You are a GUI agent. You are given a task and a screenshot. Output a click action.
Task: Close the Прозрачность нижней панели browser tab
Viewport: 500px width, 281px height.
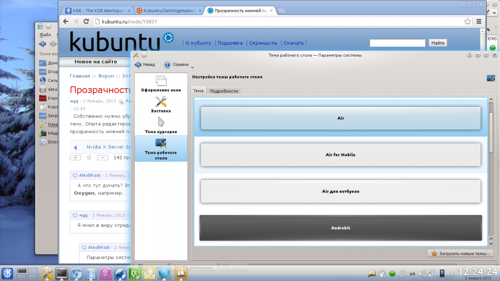click(x=271, y=11)
